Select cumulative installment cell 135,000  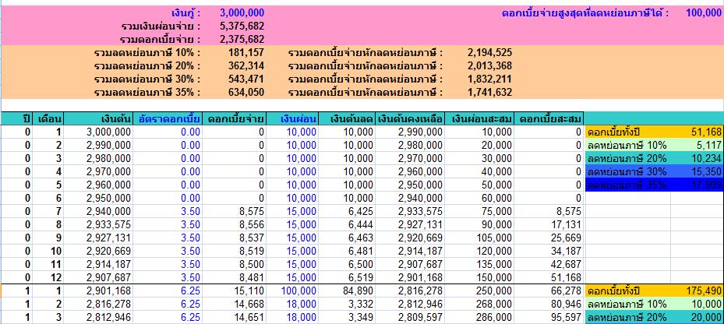(x=479, y=265)
